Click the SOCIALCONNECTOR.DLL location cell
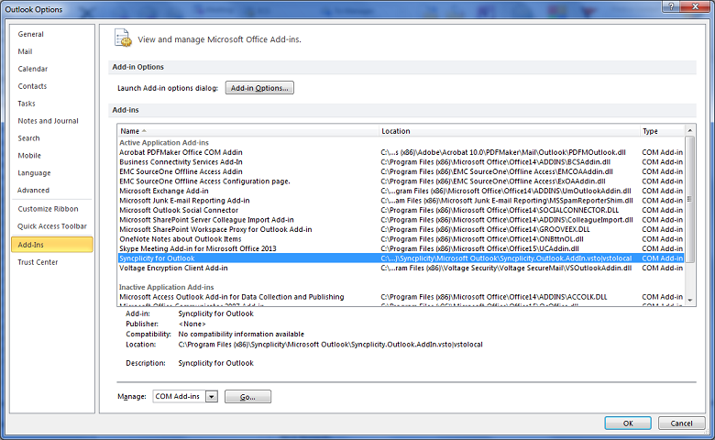715x440 pixels. tap(500, 210)
